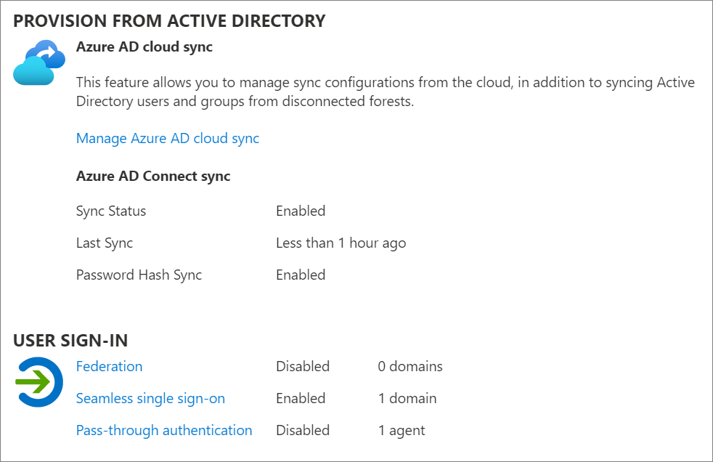Open Pass-through authentication link

(x=164, y=430)
